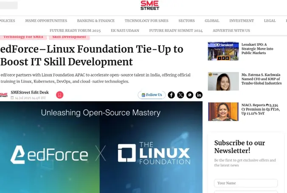Open Investment menu
This screenshot has height=193, width=287.
pyautogui.click(x=242, y=21)
